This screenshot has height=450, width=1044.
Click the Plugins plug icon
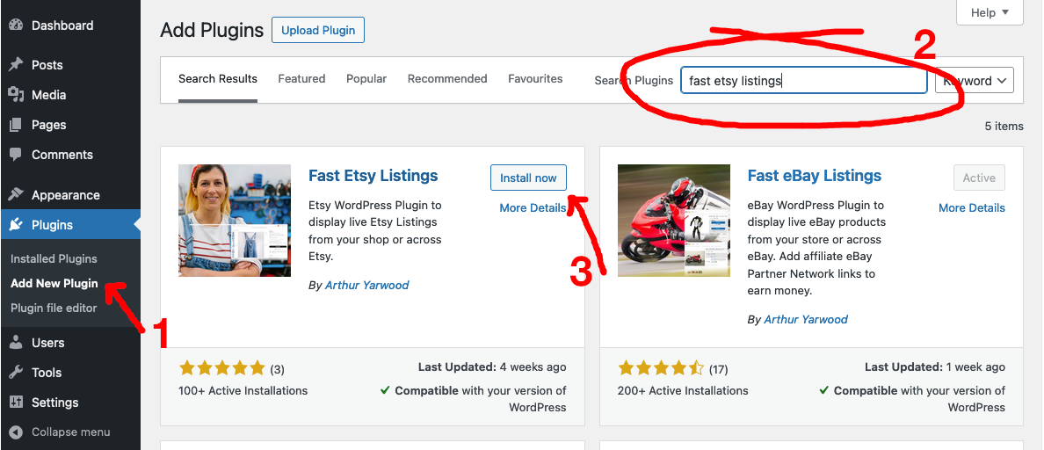pyautogui.click(x=16, y=225)
